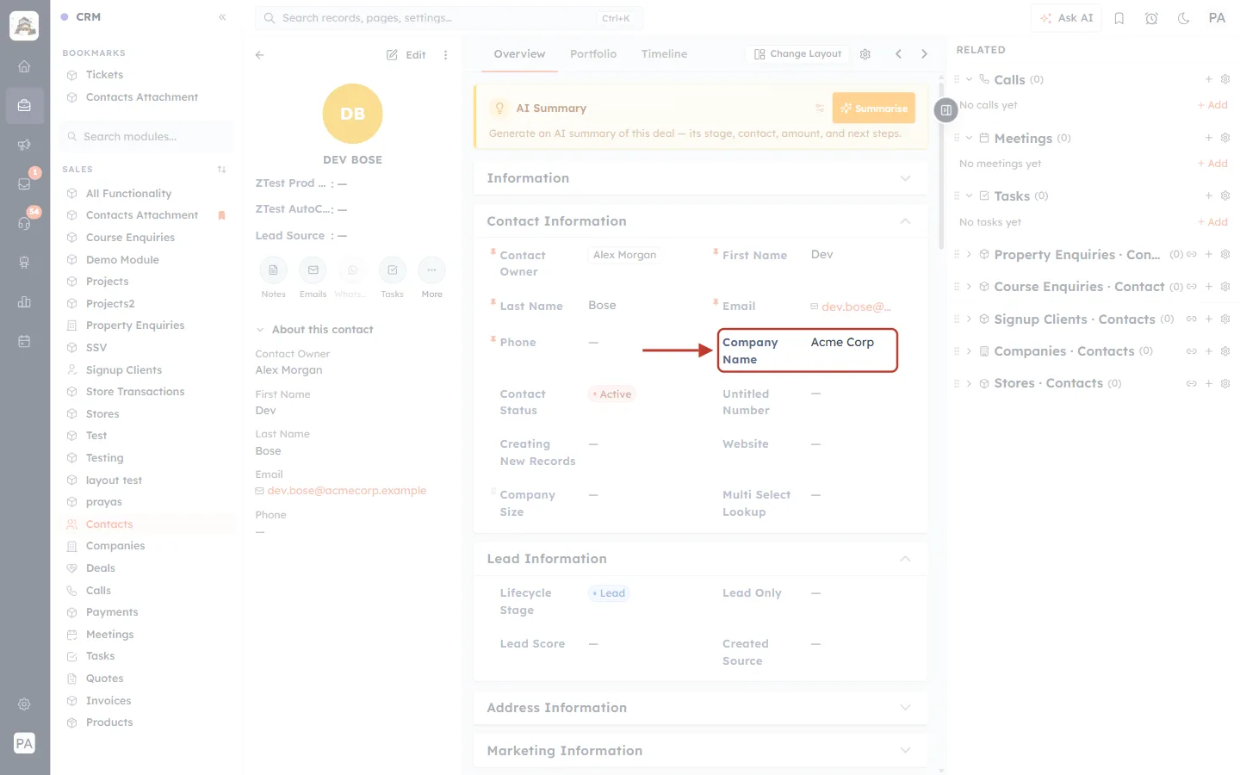Screen dimensions: 1240x775
Task: Toggle bookmark on Contacts Attachment in Sales
Action: [221, 215]
